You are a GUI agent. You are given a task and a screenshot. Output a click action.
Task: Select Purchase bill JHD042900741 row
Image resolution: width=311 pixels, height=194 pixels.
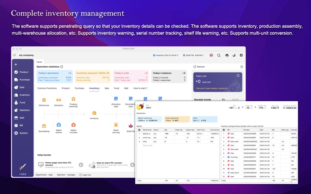[259, 157]
